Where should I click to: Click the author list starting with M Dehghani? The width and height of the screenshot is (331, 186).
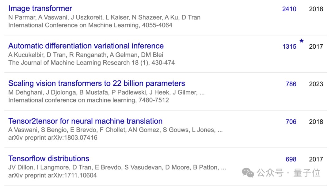point(106,92)
